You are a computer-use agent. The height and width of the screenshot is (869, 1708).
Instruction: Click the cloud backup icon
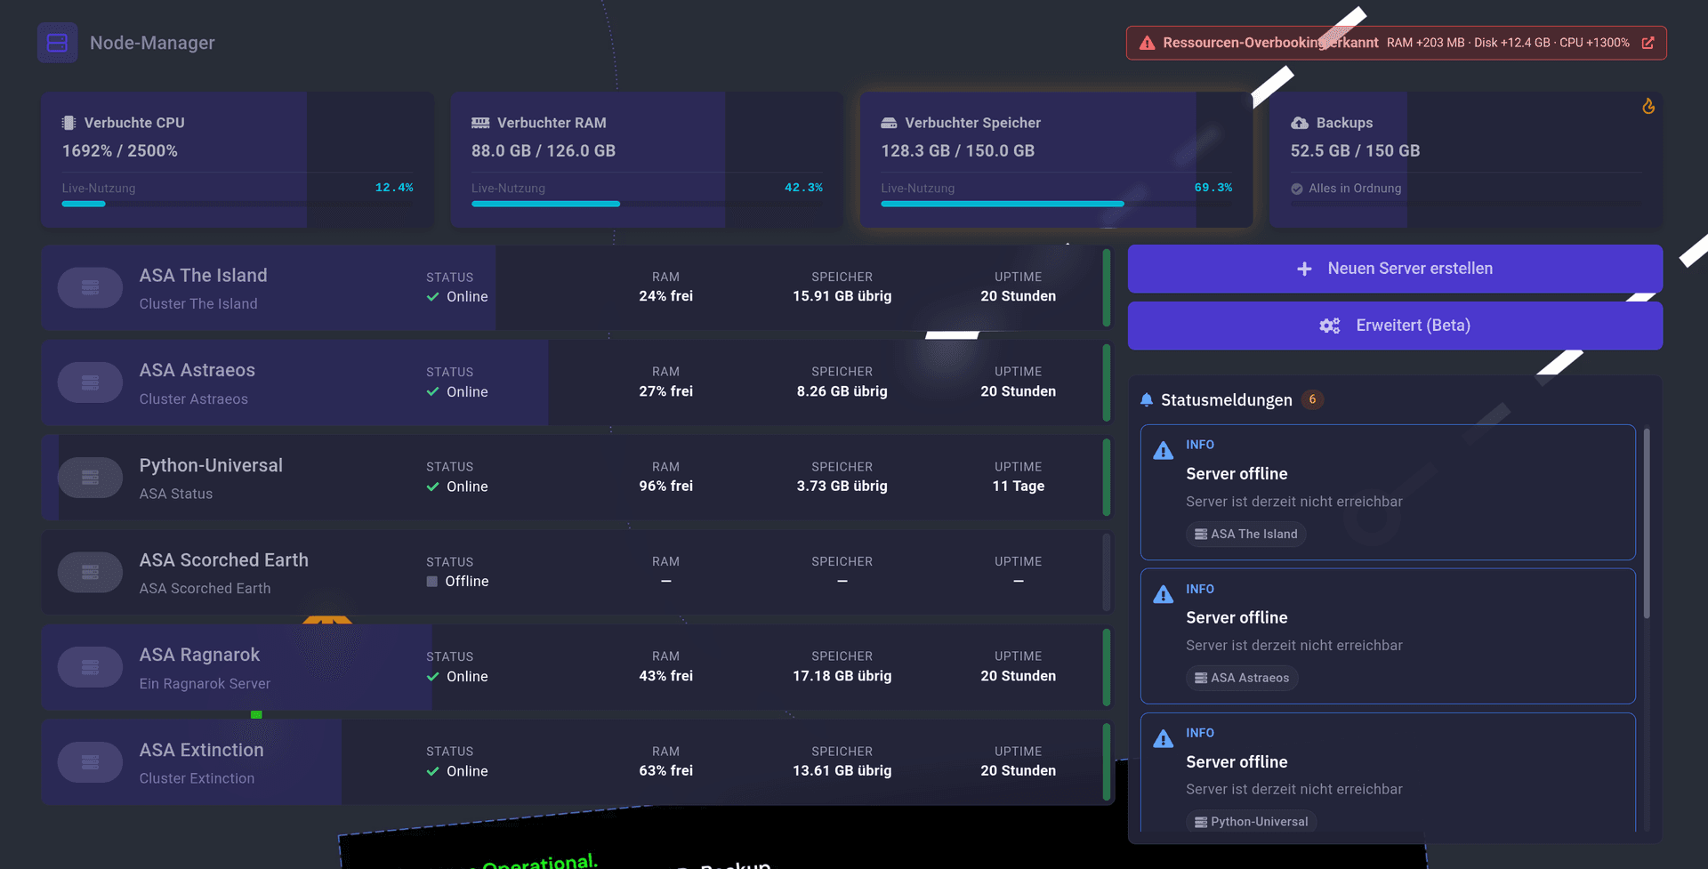1300,123
